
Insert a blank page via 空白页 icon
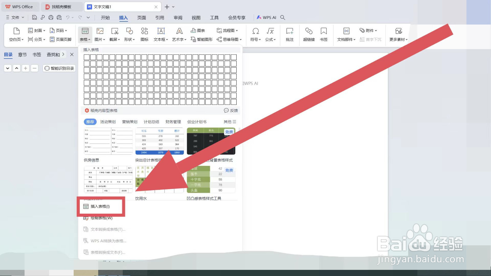click(x=16, y=34)
